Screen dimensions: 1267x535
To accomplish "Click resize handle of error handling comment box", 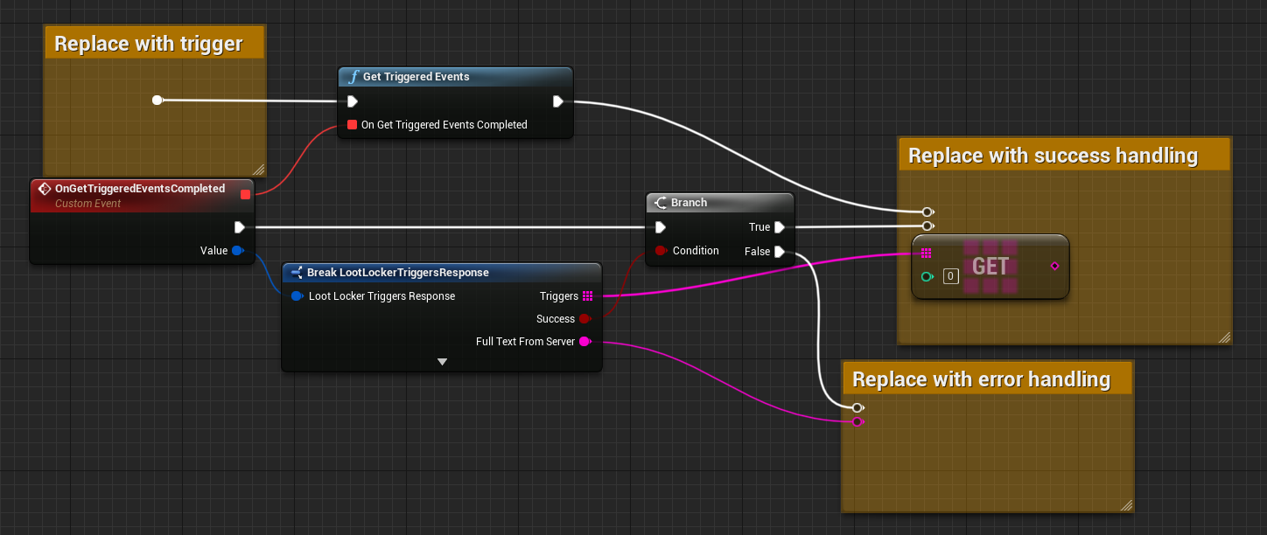I will [x=1126, y=504].
